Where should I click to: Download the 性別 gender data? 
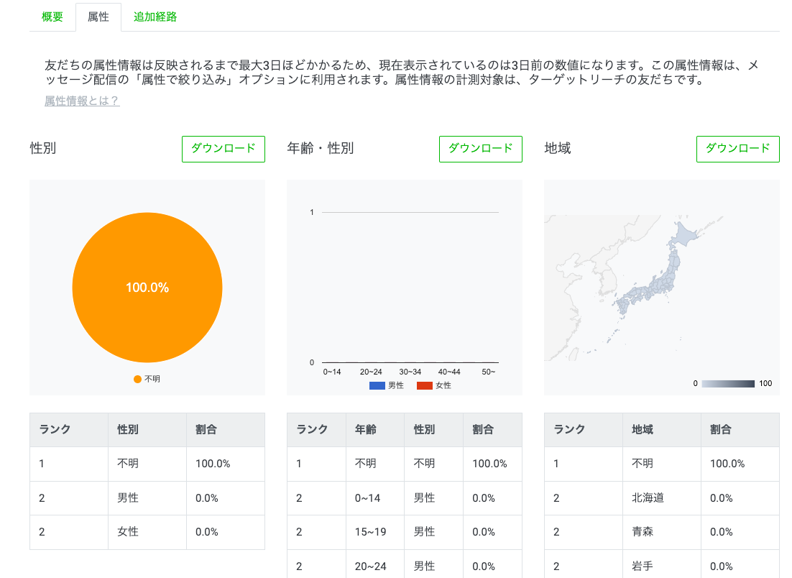(x=223, y=149)
